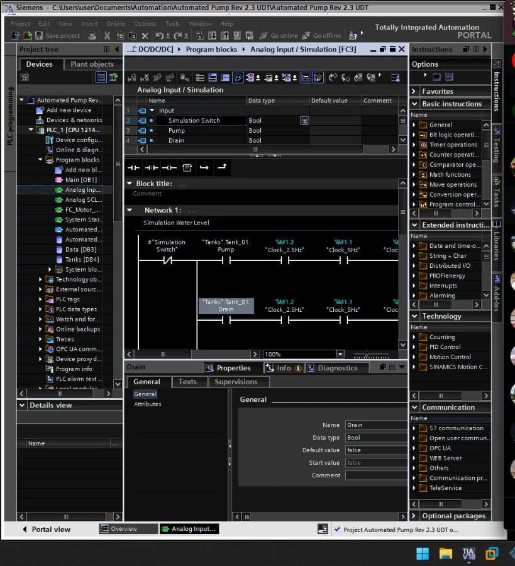This screenshot has height=566, width=515.
Task: Collapse the Details view panel
Action: [x=22, y=405]
